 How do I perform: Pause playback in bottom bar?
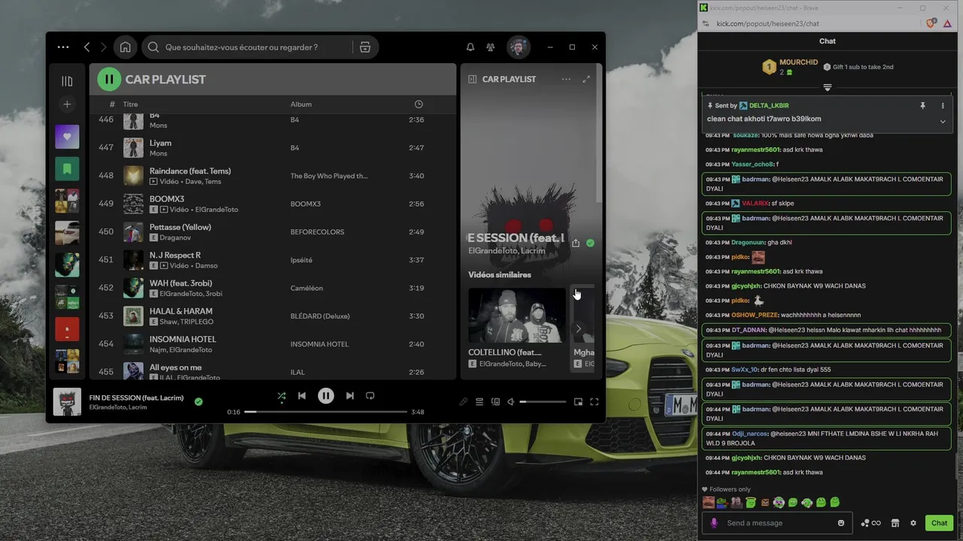pos(326,396)
